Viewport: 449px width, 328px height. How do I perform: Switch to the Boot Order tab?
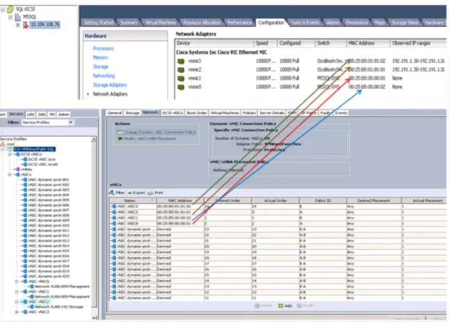(197, 113)
